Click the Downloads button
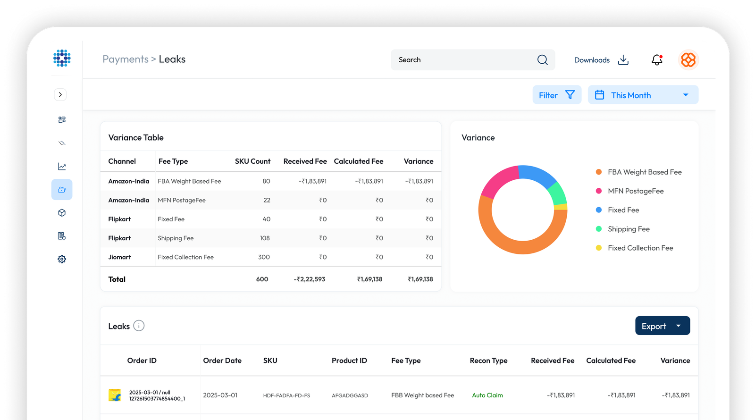The height and width of the screenshot is (420, 755). (x=601, y=60)
